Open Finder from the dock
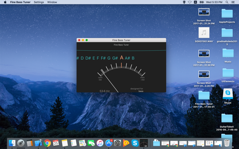Screen dimensions: 239x149 [x=12, y=143]
